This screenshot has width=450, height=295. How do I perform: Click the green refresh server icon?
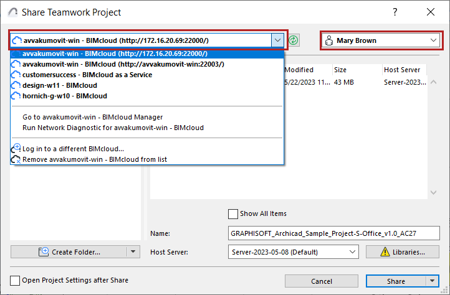[x=294, y=40]
